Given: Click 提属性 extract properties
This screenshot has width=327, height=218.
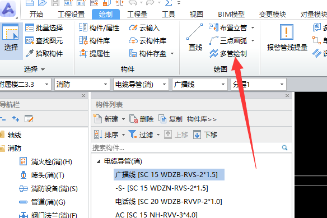Looking at the screenshot, I should coord(95,54).
